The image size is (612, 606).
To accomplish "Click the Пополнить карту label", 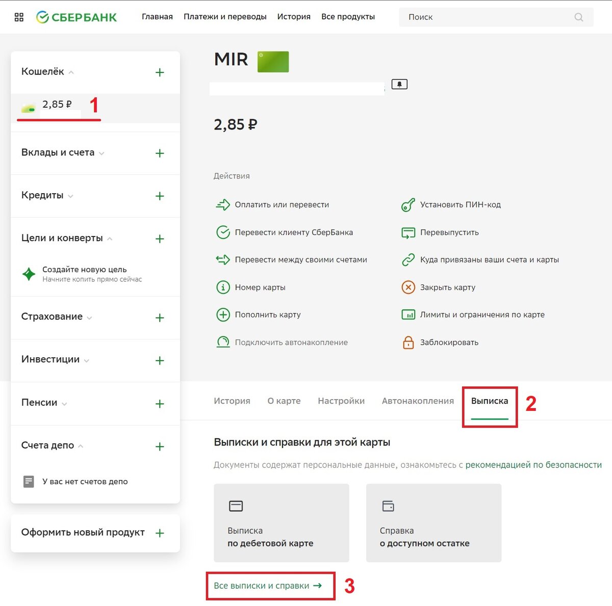I will coord(268,315).
